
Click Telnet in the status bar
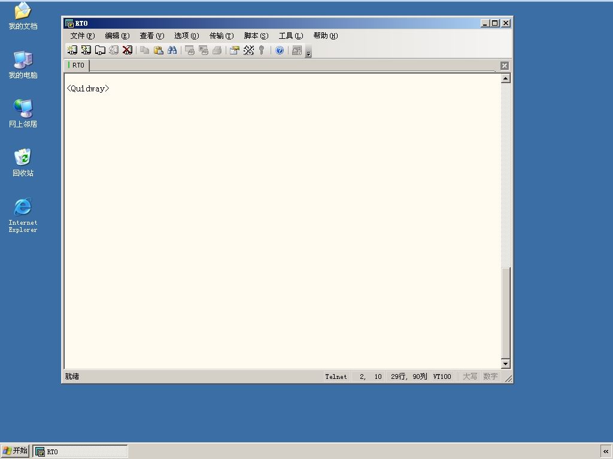coord(336,377)
